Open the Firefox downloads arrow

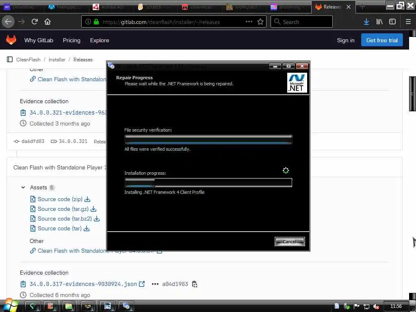pyautogui.click(x=366, y=22)
